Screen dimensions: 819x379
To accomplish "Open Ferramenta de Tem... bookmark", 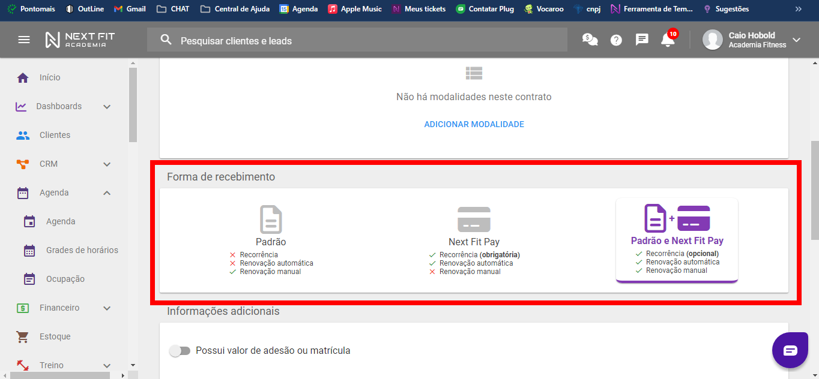I will (651, 9).
